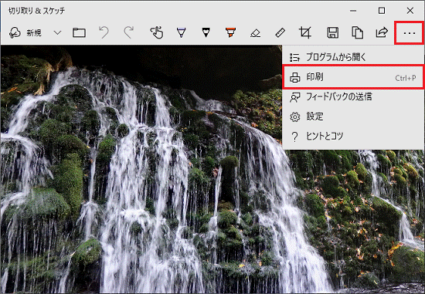Select the pencil tool
The width and height of the screenshot is (425, 294).
[206, 33]
